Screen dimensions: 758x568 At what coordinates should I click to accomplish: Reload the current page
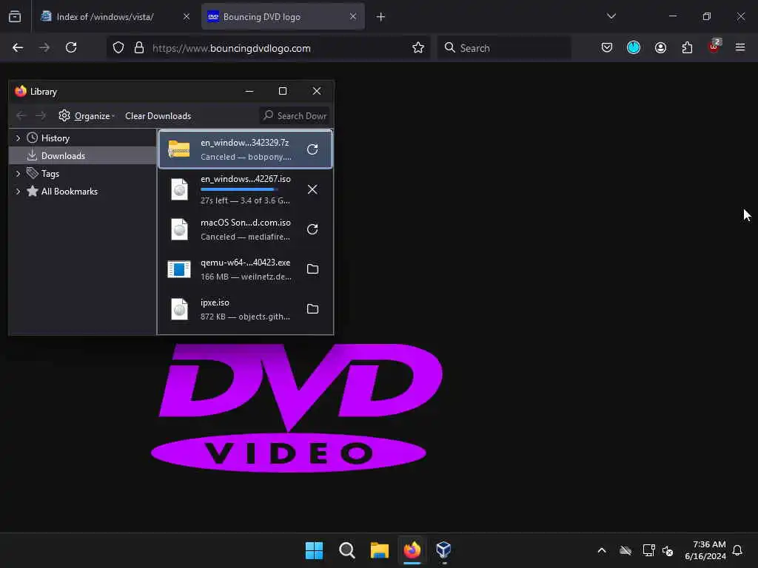point(71,47)
